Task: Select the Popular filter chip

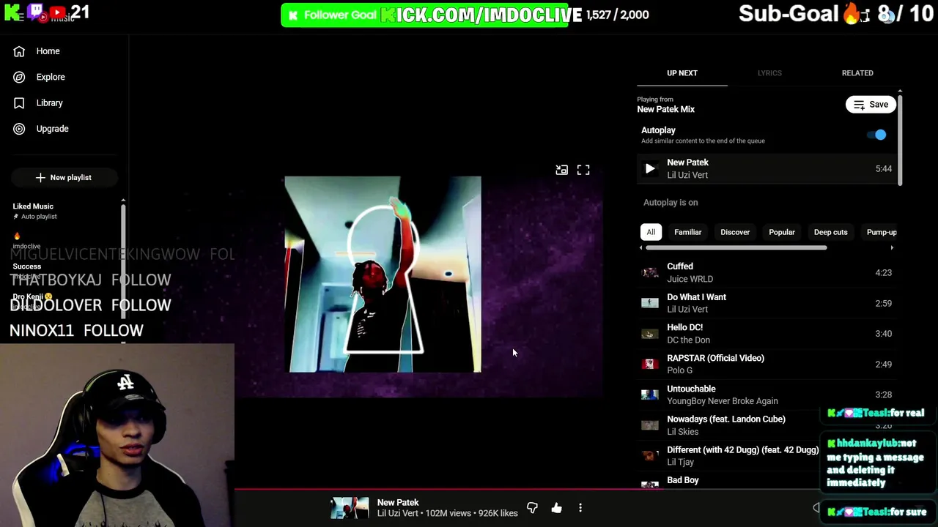Action: pos(782,232)
